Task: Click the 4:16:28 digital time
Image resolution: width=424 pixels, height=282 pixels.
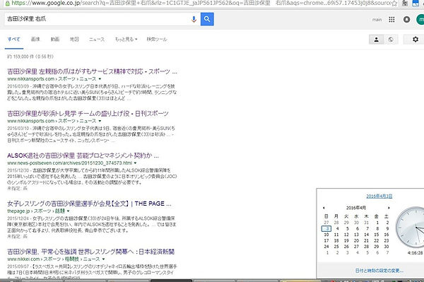Action: coord(415,253)
